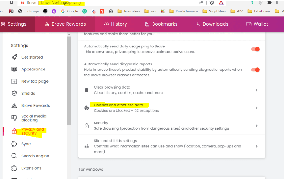Open the extensions puzzle piece icon
Viewport: 284px width, 179px height.
point(269,3)
